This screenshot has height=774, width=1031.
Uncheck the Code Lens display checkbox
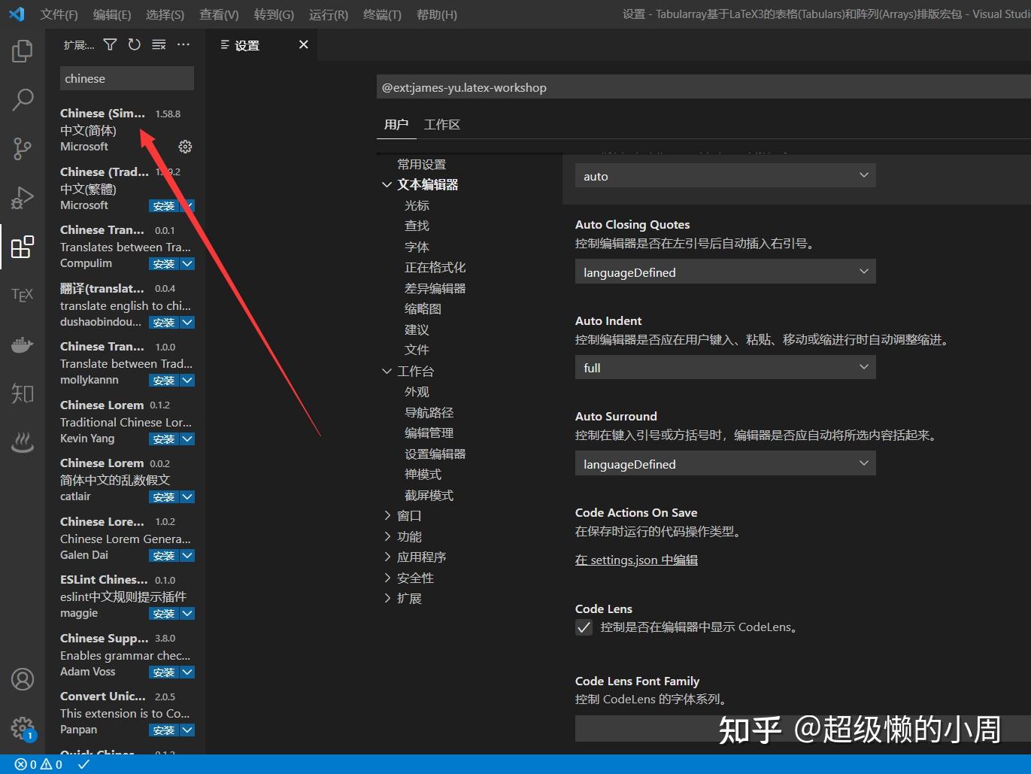click(584, 627)
